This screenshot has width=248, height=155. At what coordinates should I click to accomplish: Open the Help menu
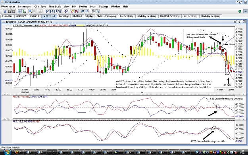pyautogui.click(x=125, y=6)
